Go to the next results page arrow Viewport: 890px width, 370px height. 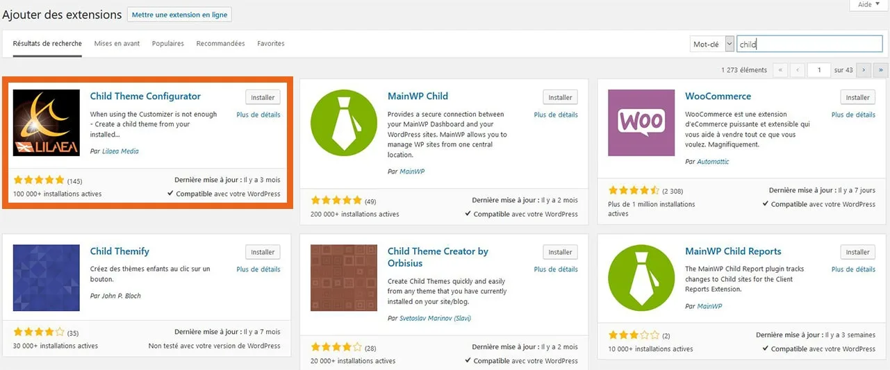pos(864,69)
